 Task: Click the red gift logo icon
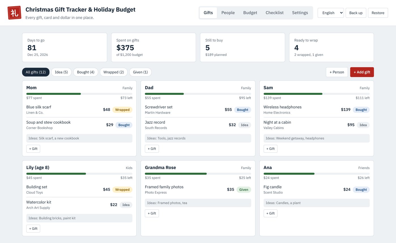(14, 13)
